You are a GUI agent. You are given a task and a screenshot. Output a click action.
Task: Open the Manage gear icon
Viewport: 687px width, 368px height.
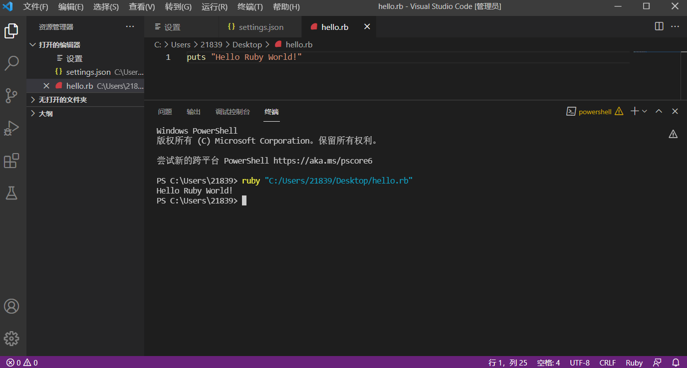click(12, 339)
